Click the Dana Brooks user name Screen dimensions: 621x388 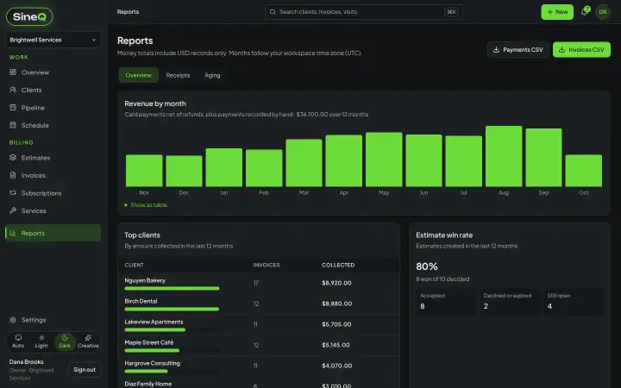tap(26, 362)
